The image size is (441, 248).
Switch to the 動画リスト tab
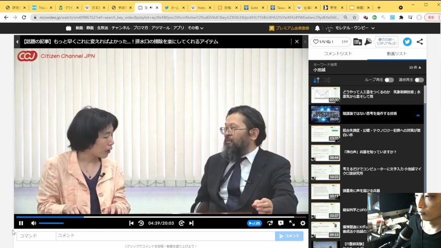click(396, 53)
